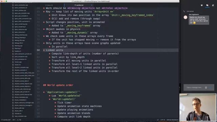Click 'Tick timer' bullet line
This screenshot has width=217, height=122.
click(64, 103)
